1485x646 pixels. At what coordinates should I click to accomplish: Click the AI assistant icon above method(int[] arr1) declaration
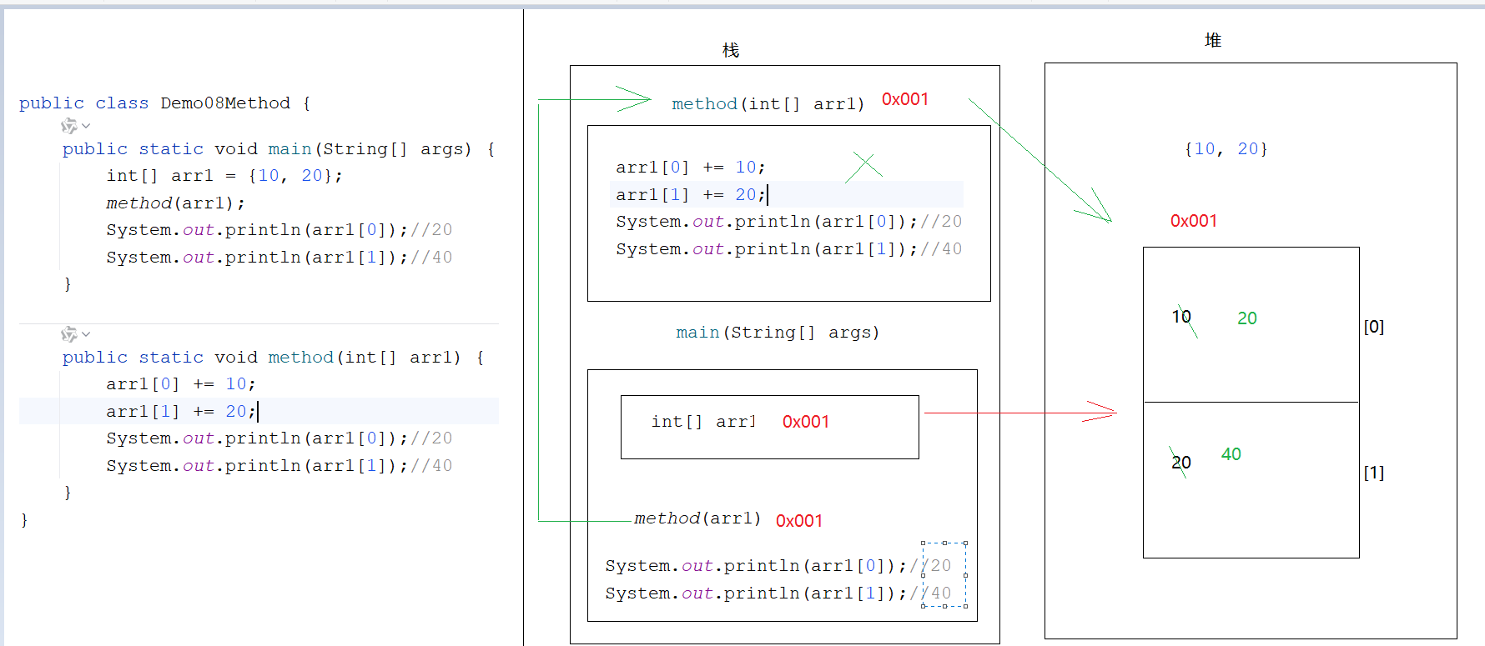pos(68,334)
